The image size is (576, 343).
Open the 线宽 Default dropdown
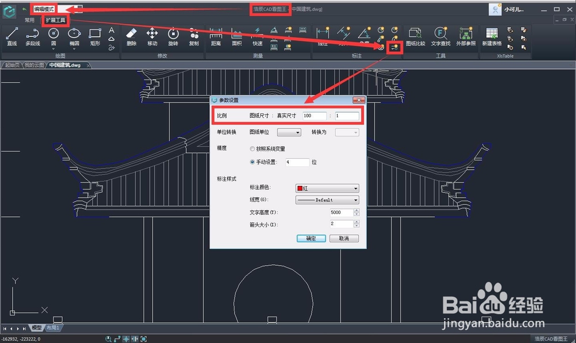pyautogui.click(x=327, y=200)
